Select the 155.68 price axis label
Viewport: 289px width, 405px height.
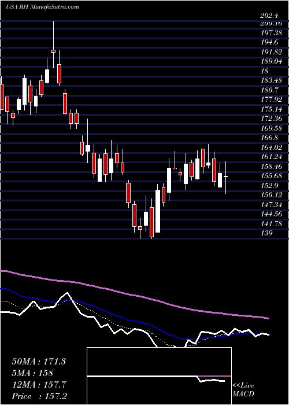tap(271, 176)
